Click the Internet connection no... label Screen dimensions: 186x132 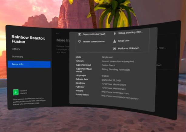tap(95, 41)
